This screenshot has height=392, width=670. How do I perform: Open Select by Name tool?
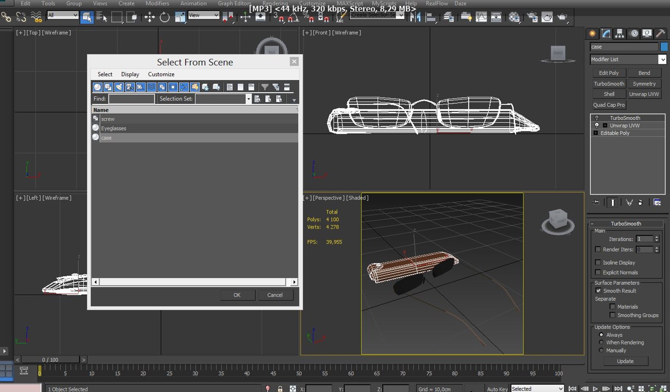pyautogui.click(x=102, y=17)
